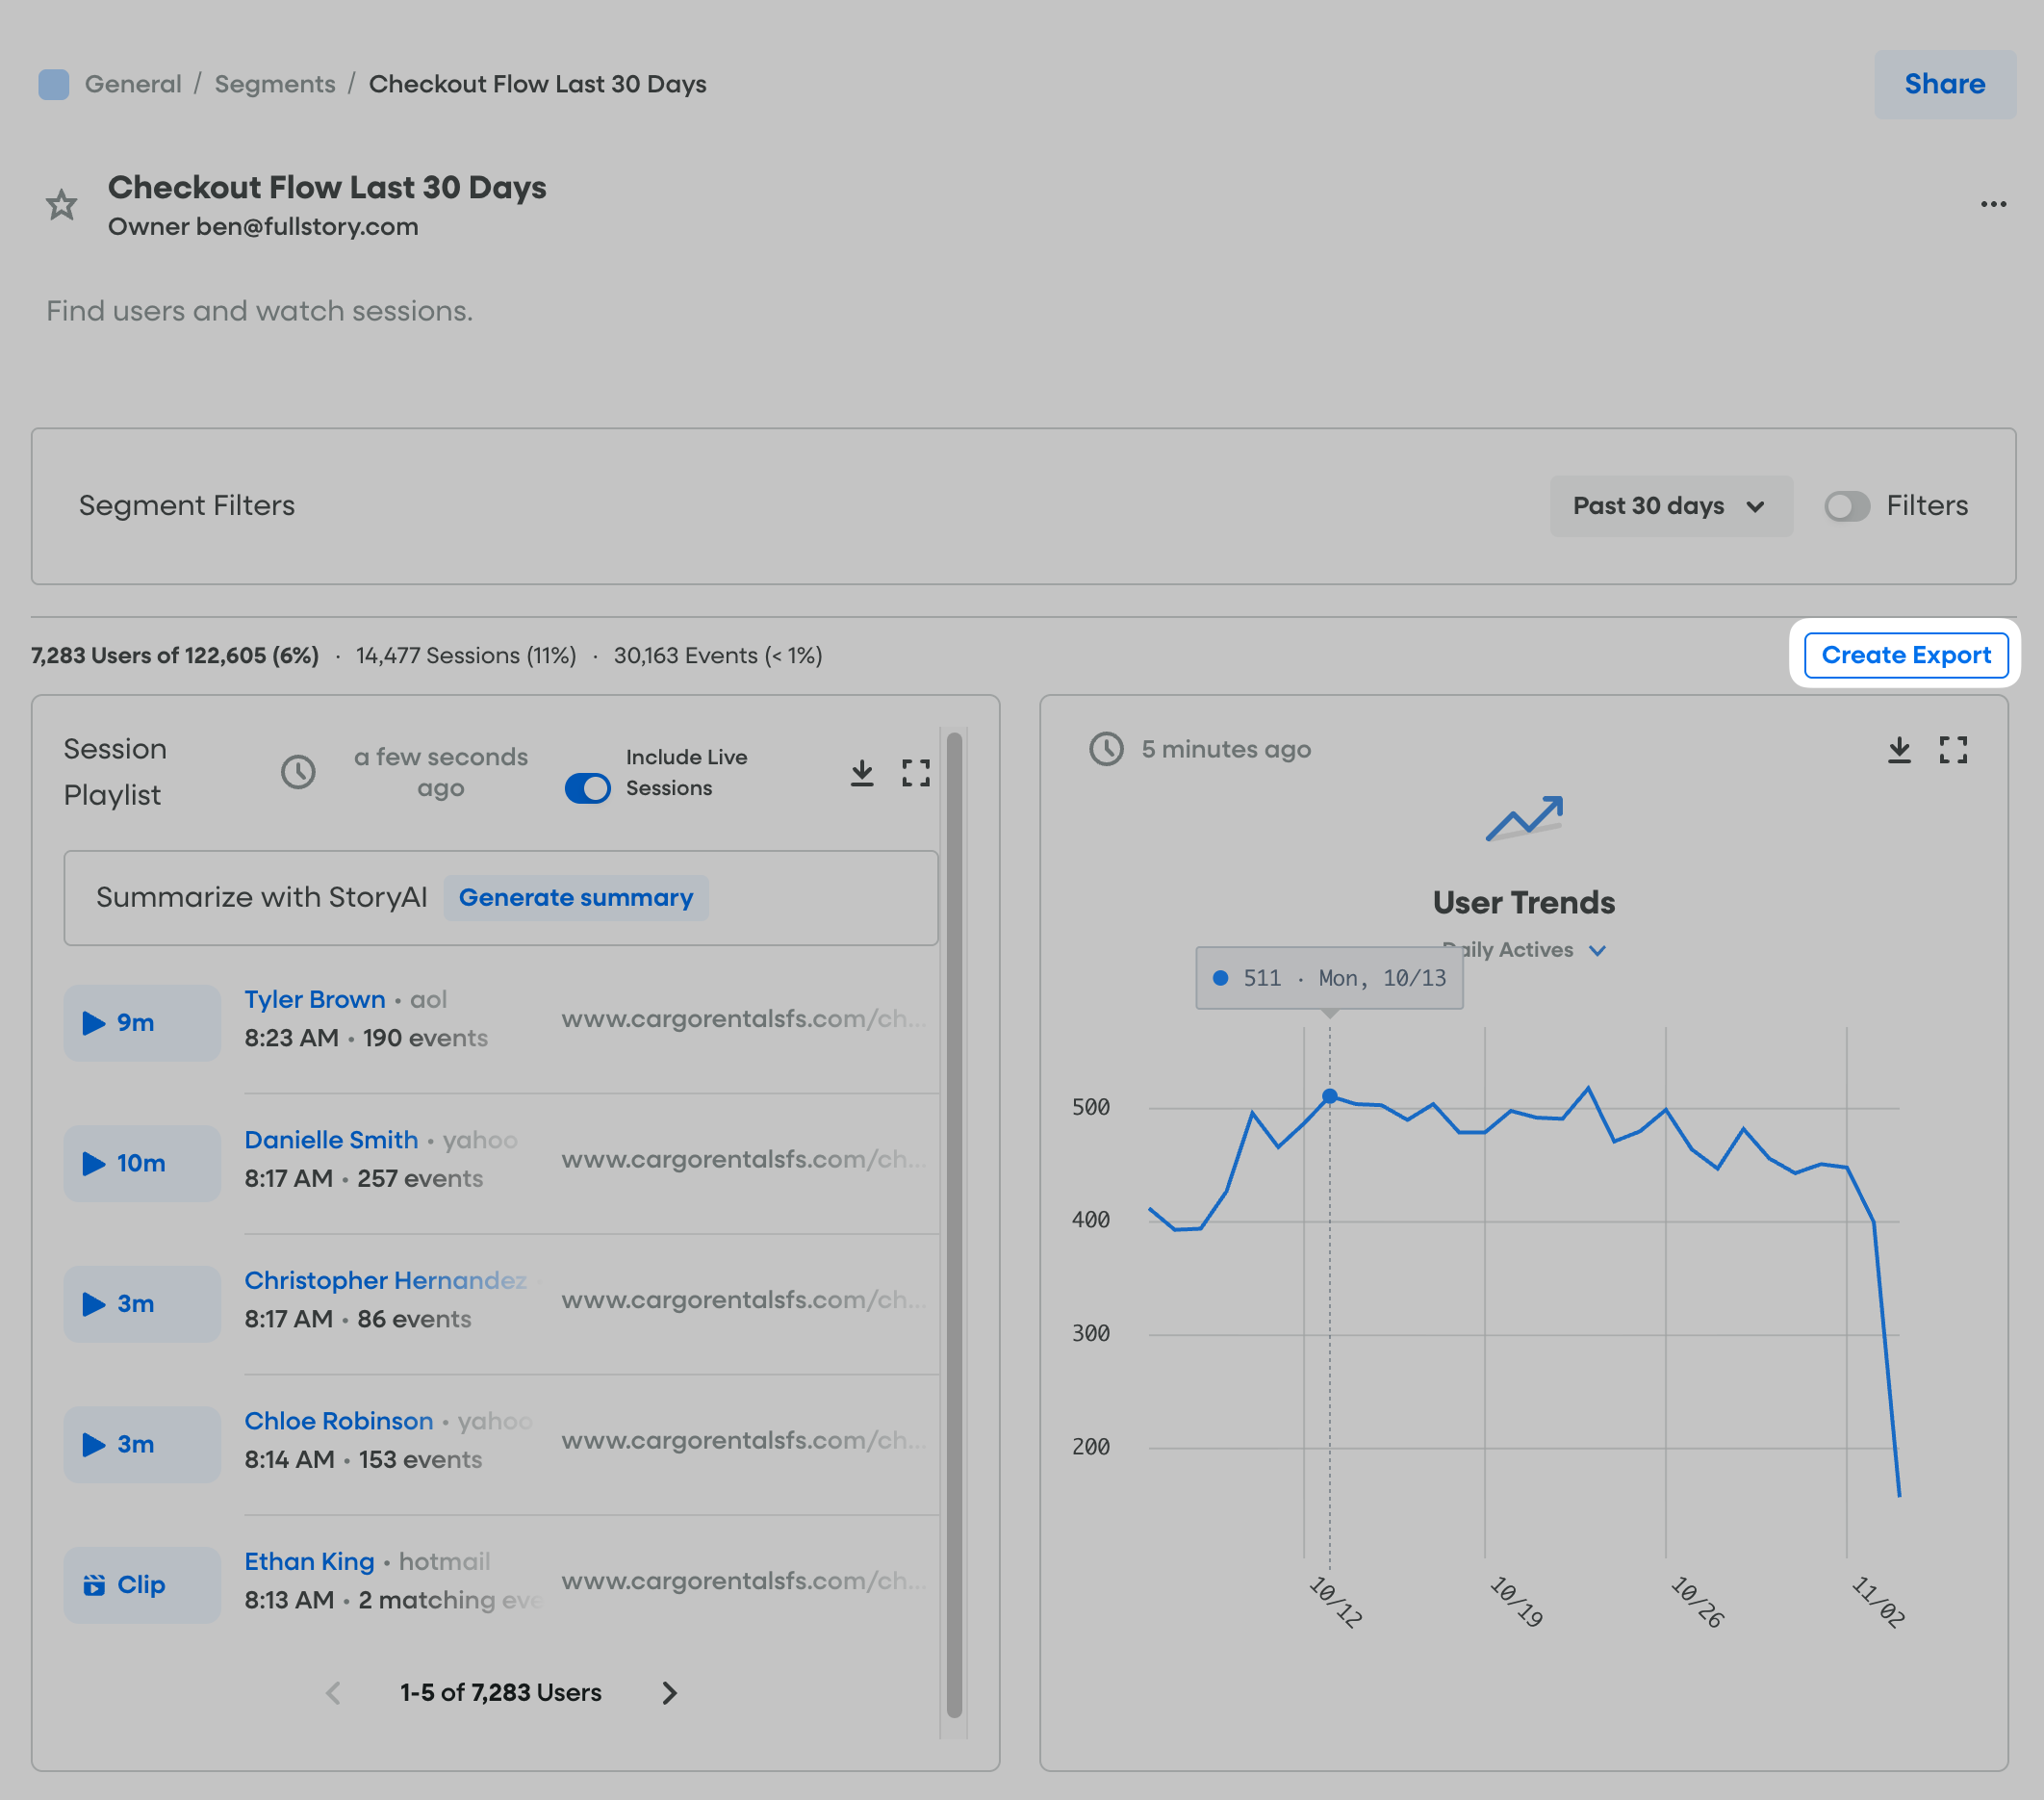Open Danielle Smith's user profile
The height and width of the screenshot is (1800, 2044).
(331, 1139)
